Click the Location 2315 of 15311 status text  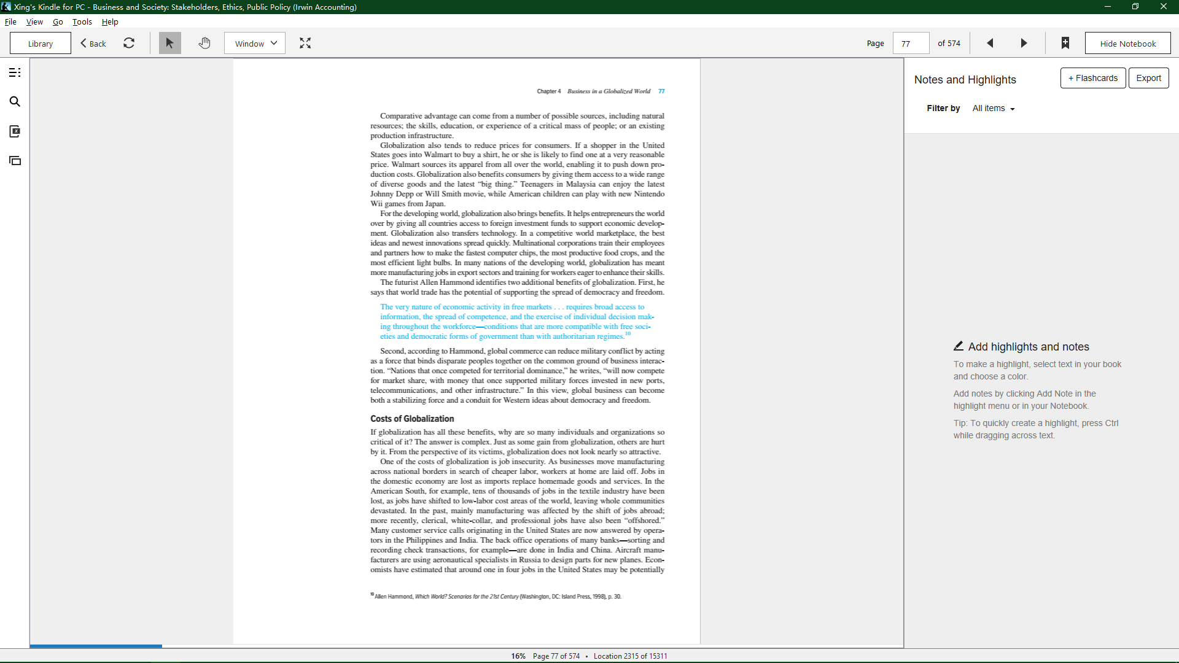[630, 656]
